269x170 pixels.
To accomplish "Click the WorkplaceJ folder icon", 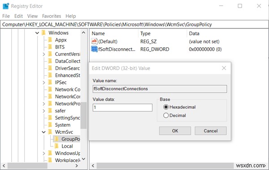I will 50,160.
